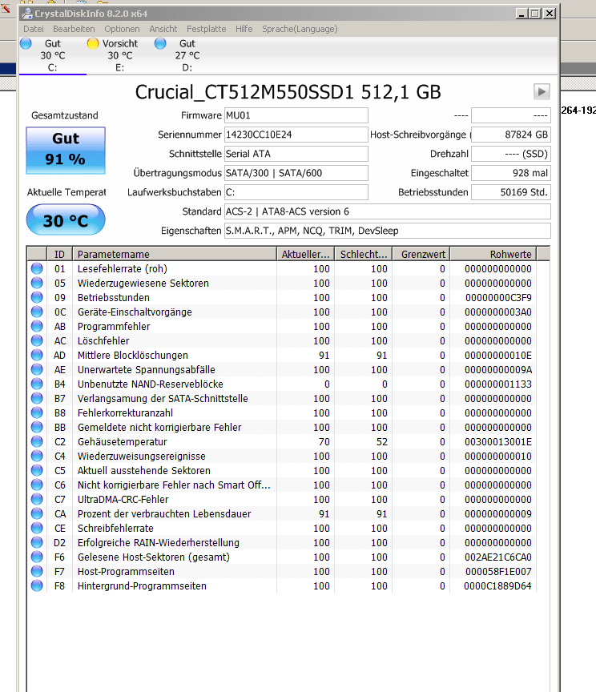596x692 pixels.
Task: Click the status orb for Schreibfehlerrate
Action: [x=37, y=528]
